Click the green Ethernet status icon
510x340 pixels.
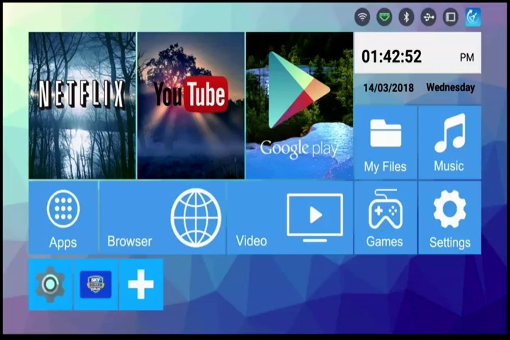coord(384,17)
